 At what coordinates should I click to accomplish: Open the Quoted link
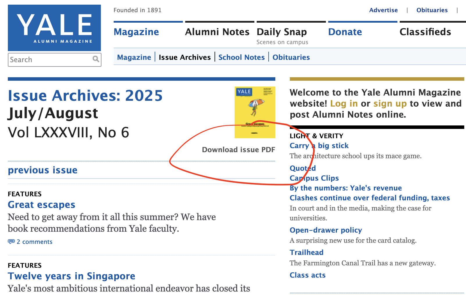click(303, 168)
